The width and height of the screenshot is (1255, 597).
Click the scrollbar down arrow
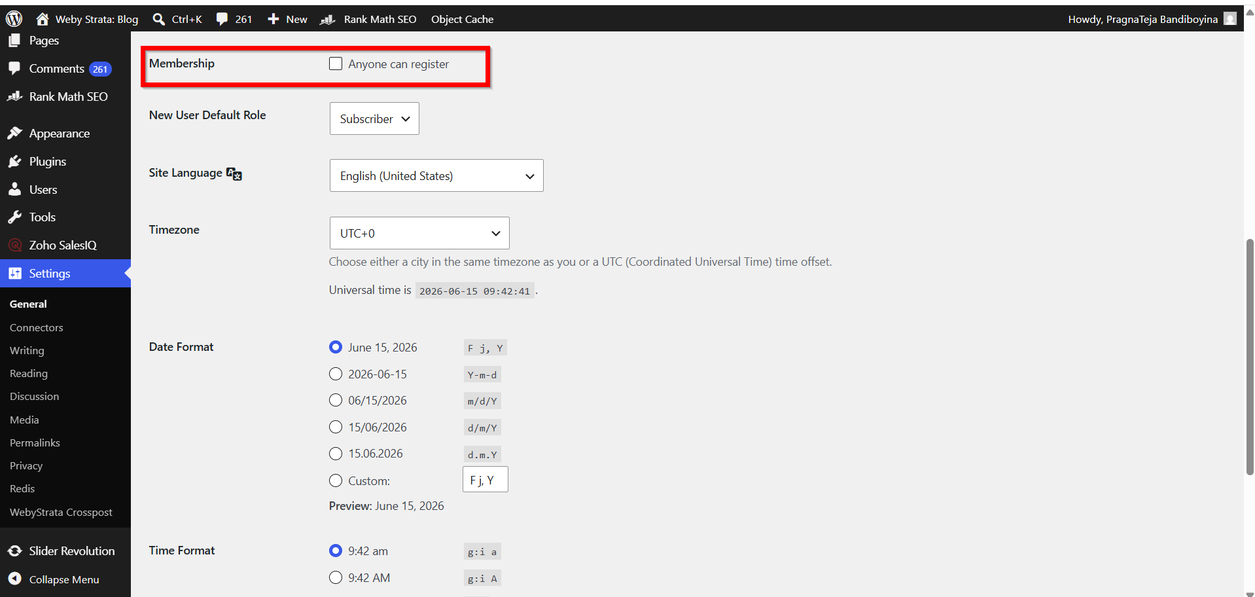pyautogui.click(x=1250, y=593)
